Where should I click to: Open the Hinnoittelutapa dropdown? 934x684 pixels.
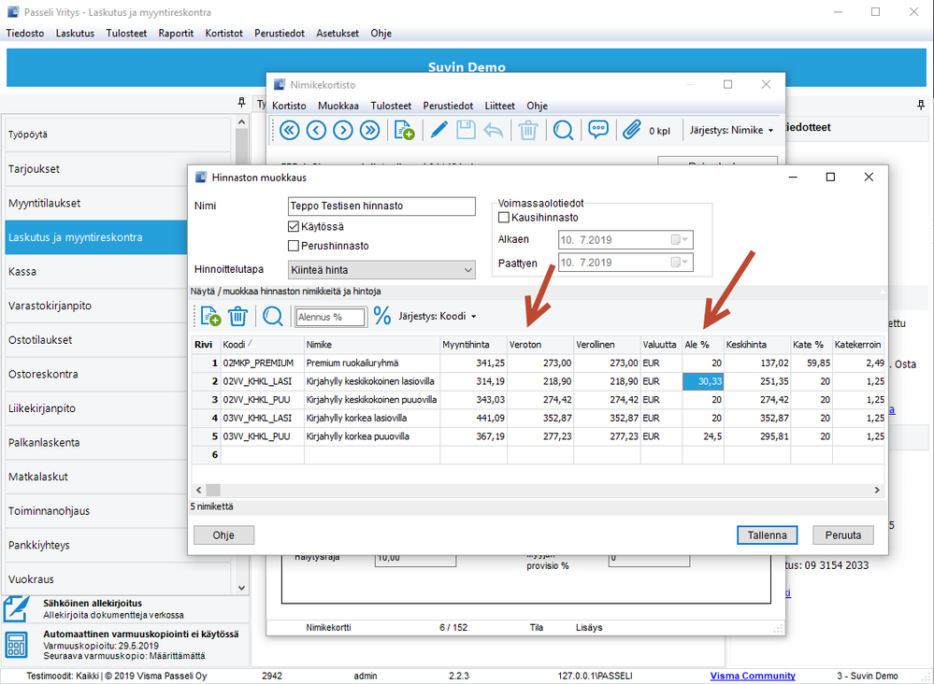468,270
